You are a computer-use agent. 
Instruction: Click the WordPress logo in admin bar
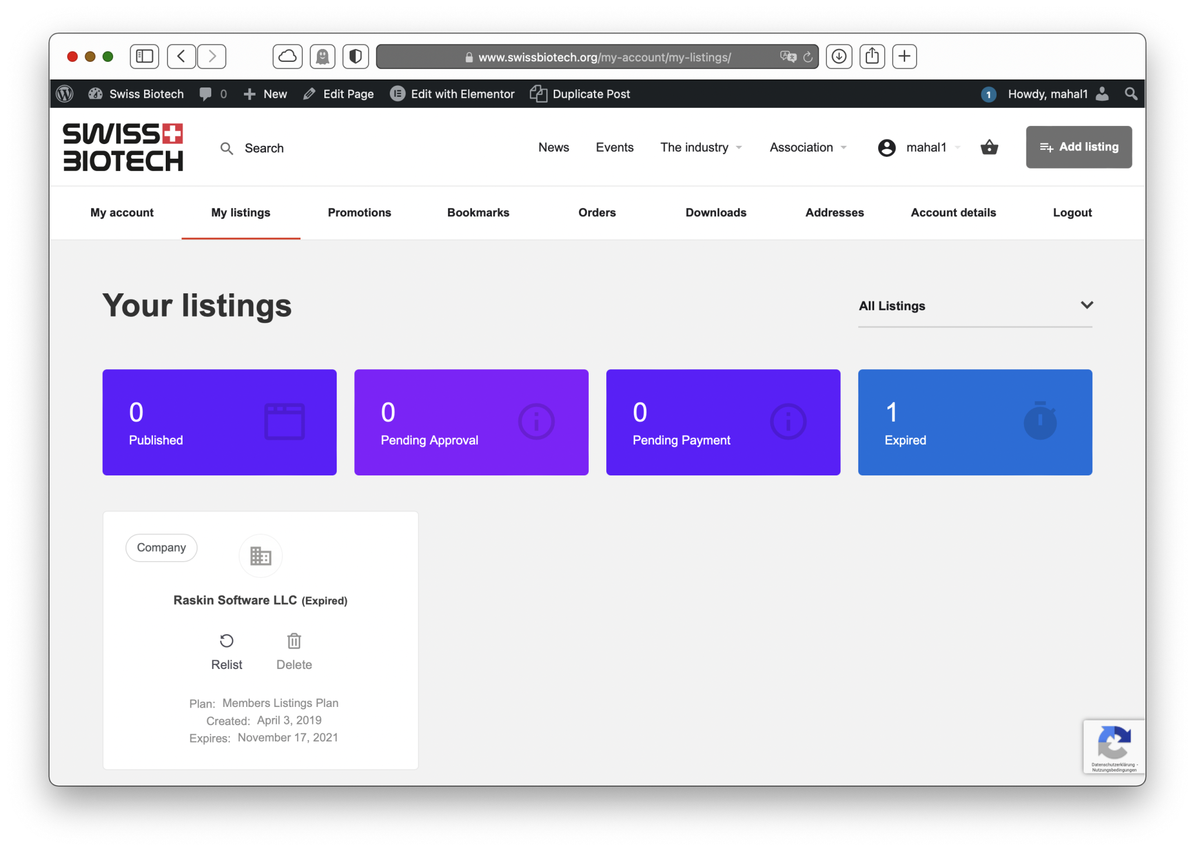click(x=65, y=94)
